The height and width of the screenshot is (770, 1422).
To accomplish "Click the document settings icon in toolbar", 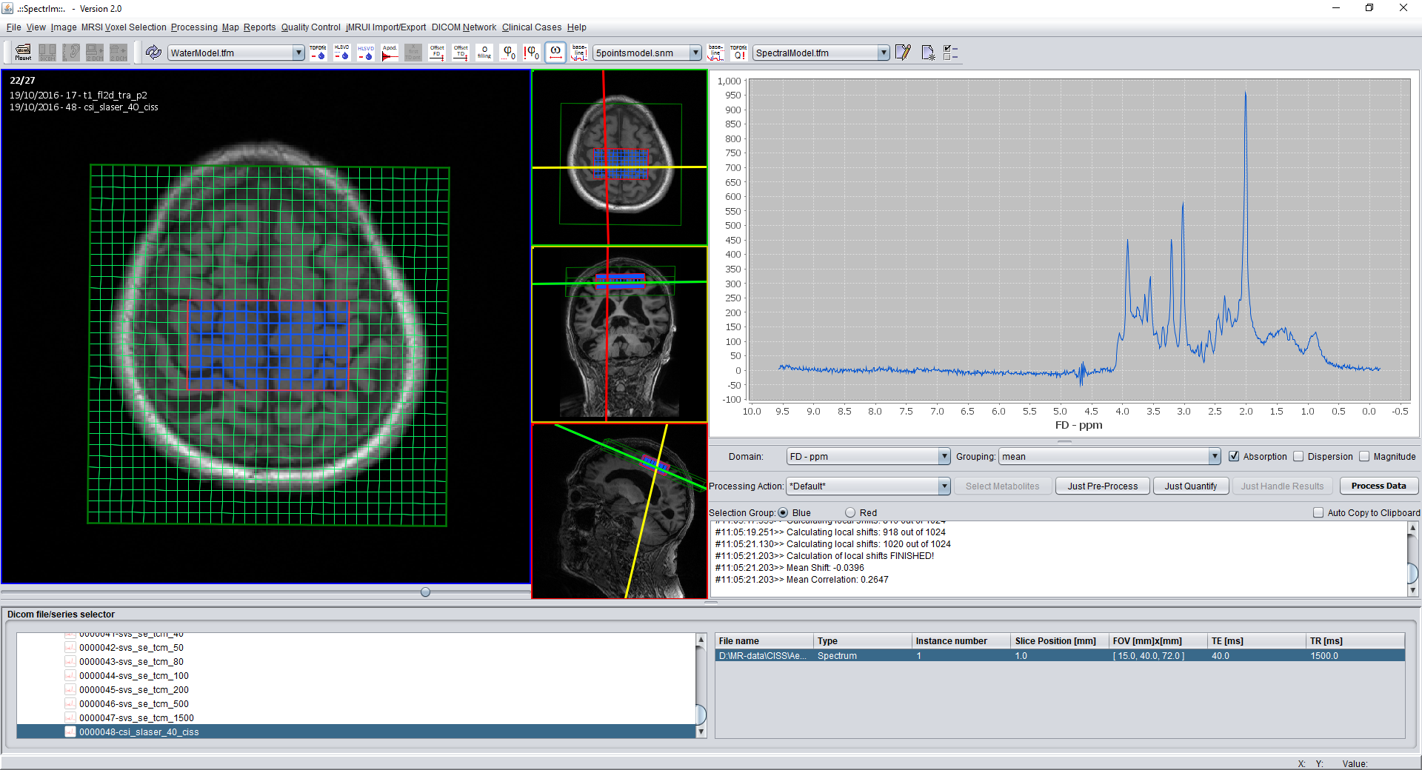I will [x=927, y=53].
